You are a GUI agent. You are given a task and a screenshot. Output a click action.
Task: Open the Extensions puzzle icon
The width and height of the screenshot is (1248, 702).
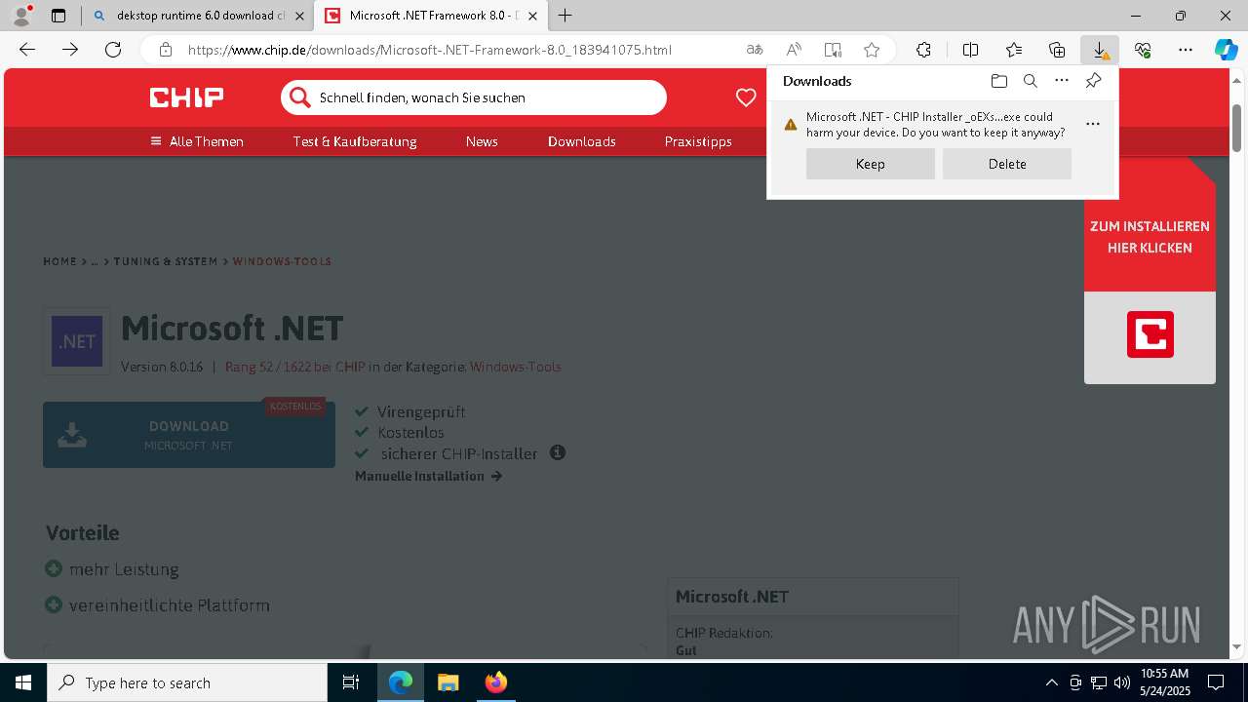point(923,50)
